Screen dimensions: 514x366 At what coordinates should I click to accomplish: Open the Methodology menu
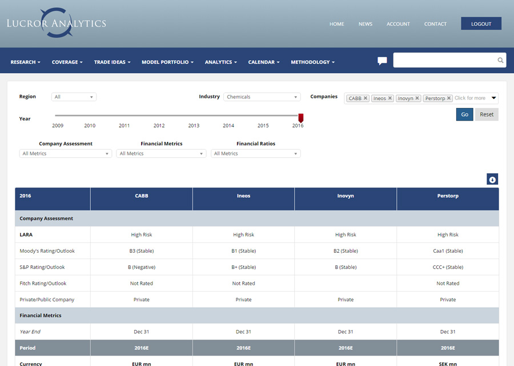click(313, 62)
